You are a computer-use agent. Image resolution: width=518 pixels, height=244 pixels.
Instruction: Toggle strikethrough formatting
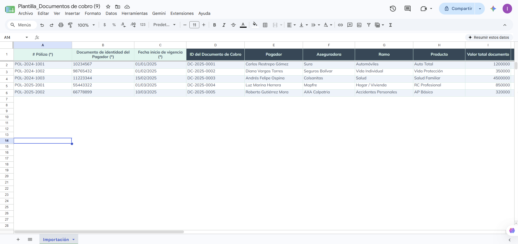(x=233, y=25)
